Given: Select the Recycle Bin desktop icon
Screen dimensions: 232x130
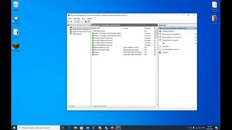Looking at the screenshot, I should click(x=16, y=6).
